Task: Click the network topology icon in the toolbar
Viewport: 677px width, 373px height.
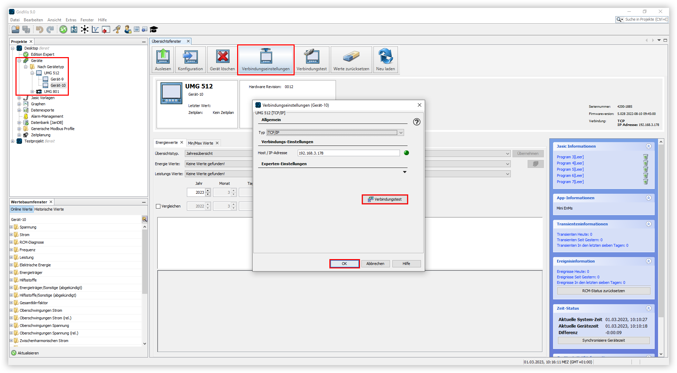Action: point(85,30)
